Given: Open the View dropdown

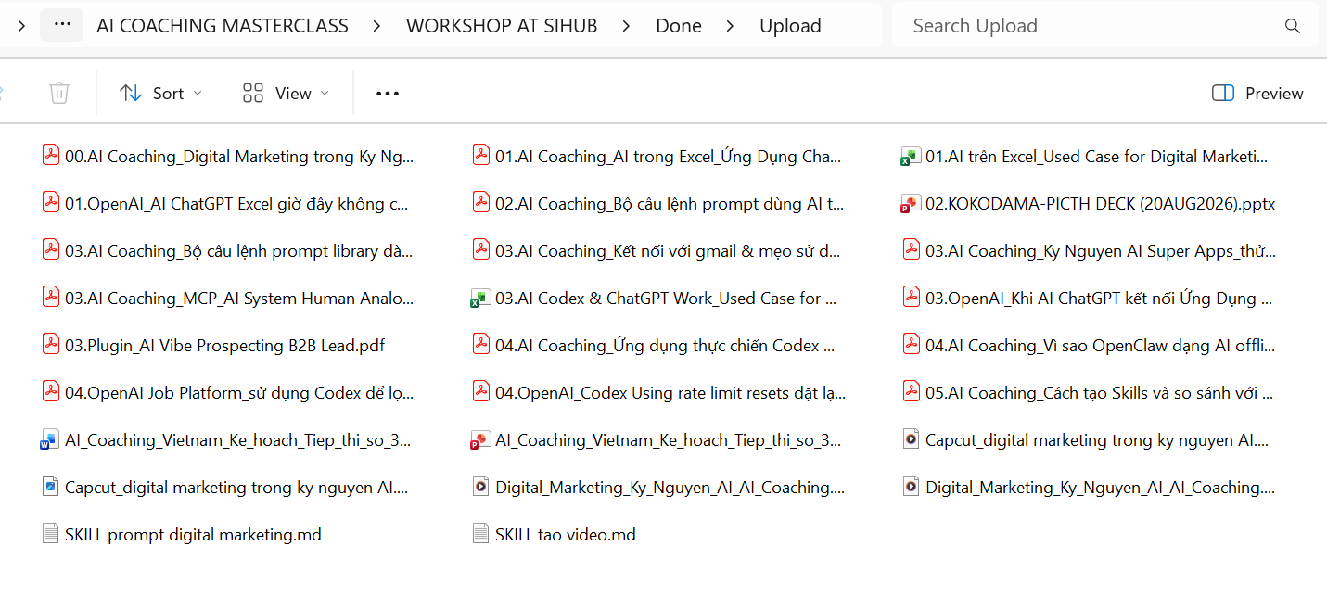Looking at the screenshot, I should (286, 93).
